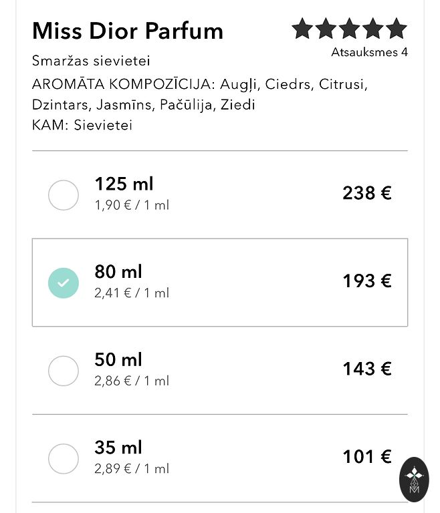Screen dimensions: 440x513
Task: Click the fifth star in the rating
Action: click(x=396, y=29)
